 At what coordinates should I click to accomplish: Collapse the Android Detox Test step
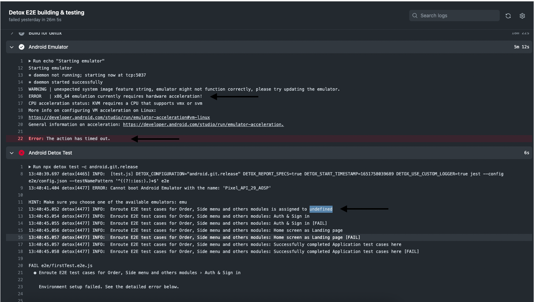[x=11, y=153]
